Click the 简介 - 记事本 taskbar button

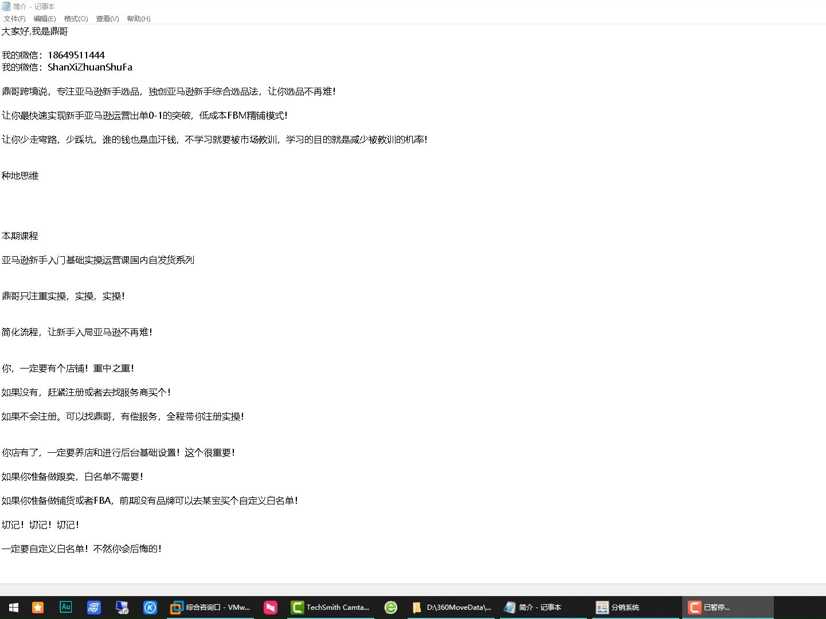[542, 608]
